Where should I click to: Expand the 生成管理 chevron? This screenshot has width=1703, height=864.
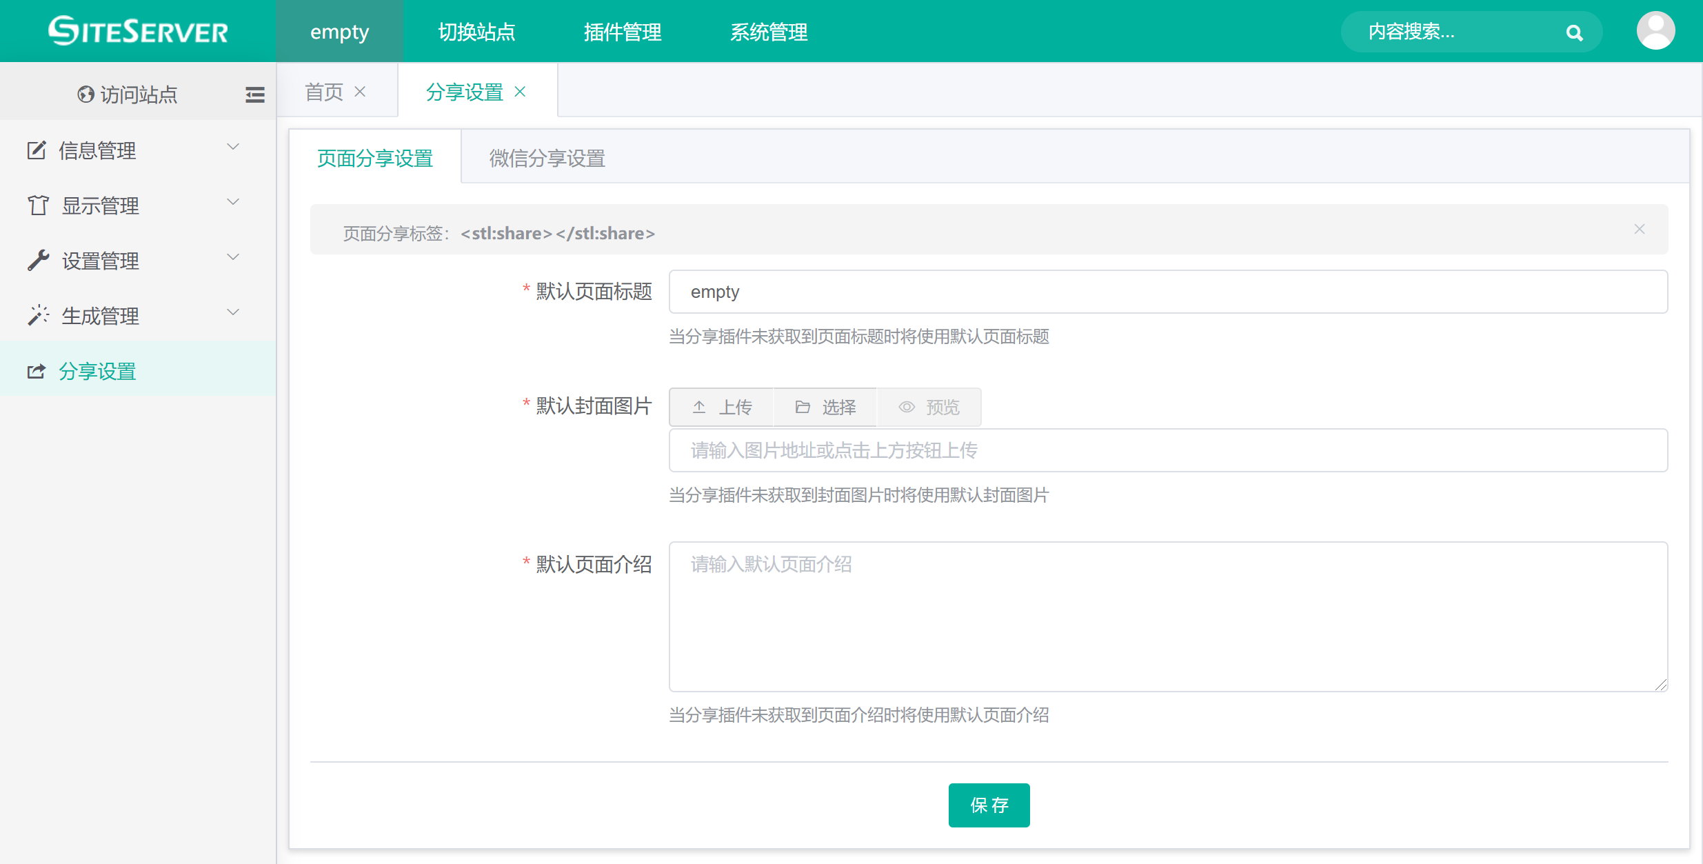(233, 312)
